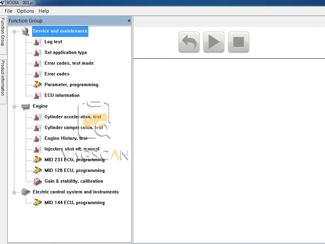Click the icon beside Engine History, test
This screenshot has width=325, height=244.
[37, 139]
